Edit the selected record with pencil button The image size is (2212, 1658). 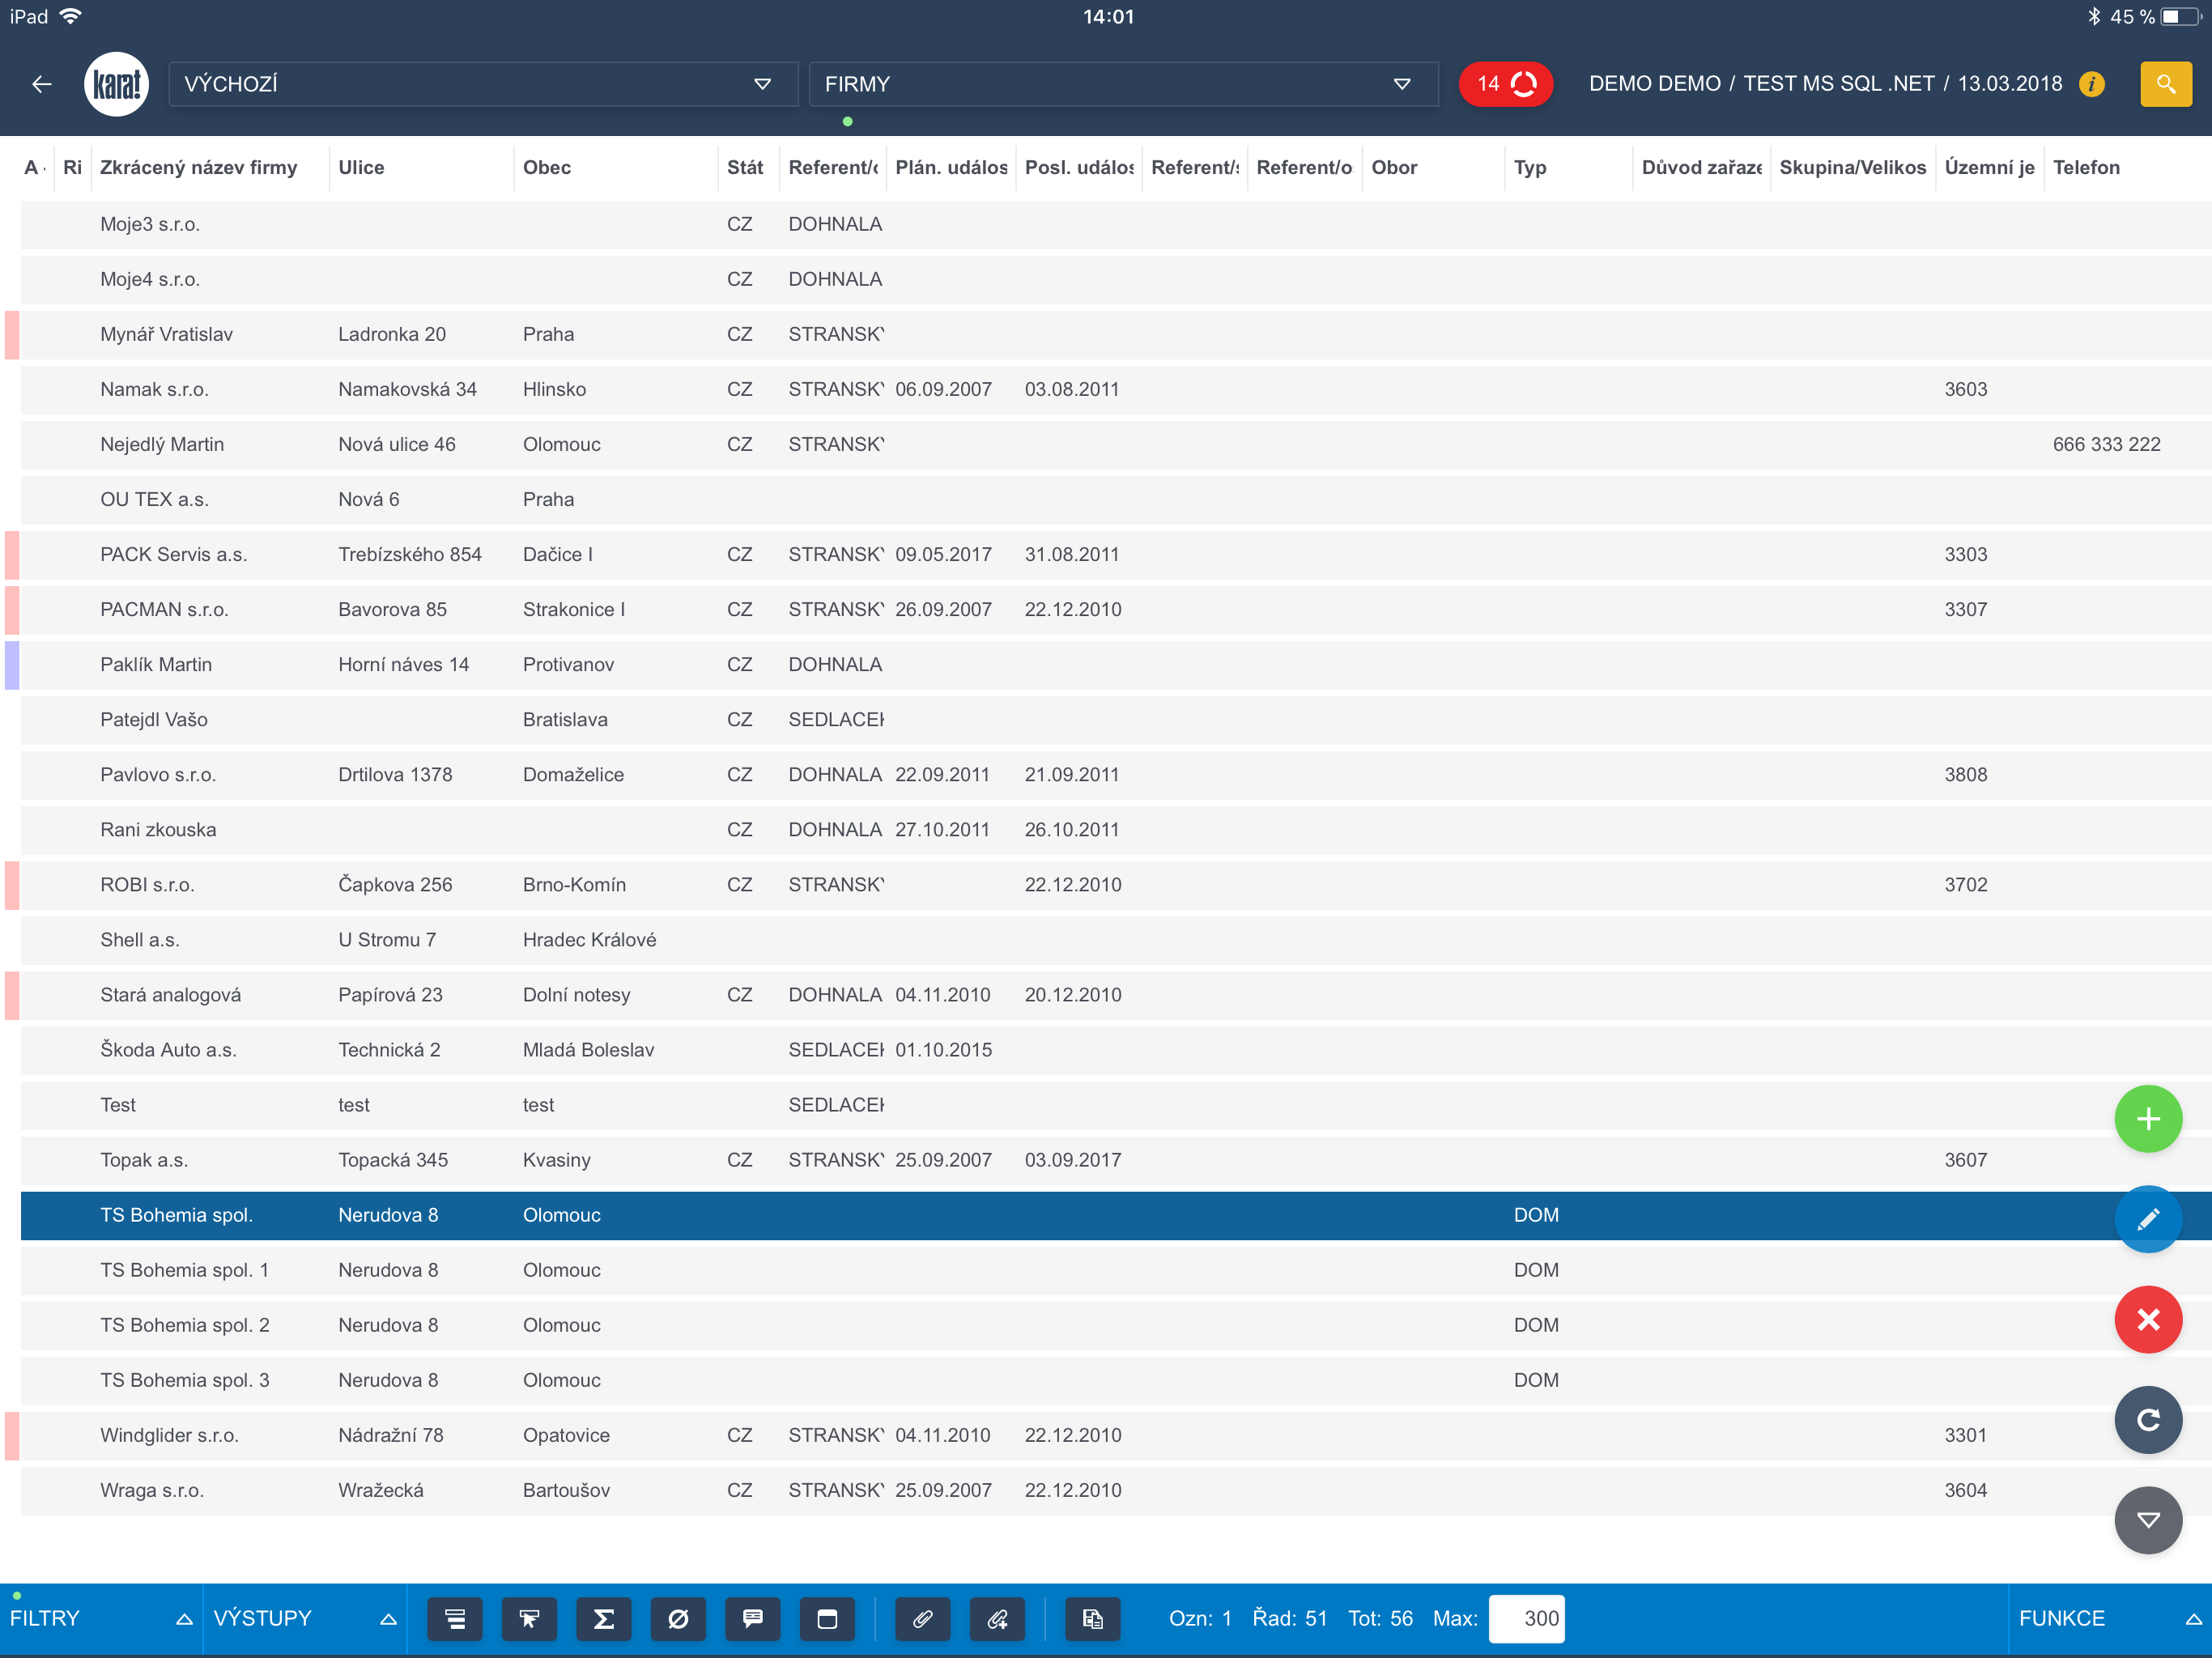pos(2147,1219)
